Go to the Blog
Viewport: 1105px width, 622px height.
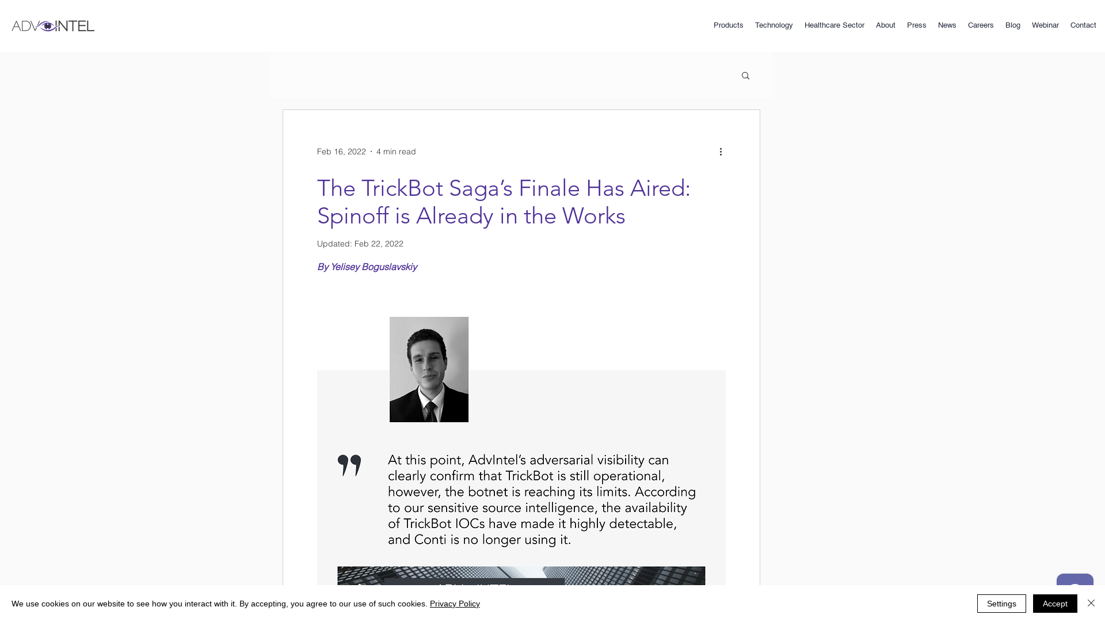tap(1012, 25)
